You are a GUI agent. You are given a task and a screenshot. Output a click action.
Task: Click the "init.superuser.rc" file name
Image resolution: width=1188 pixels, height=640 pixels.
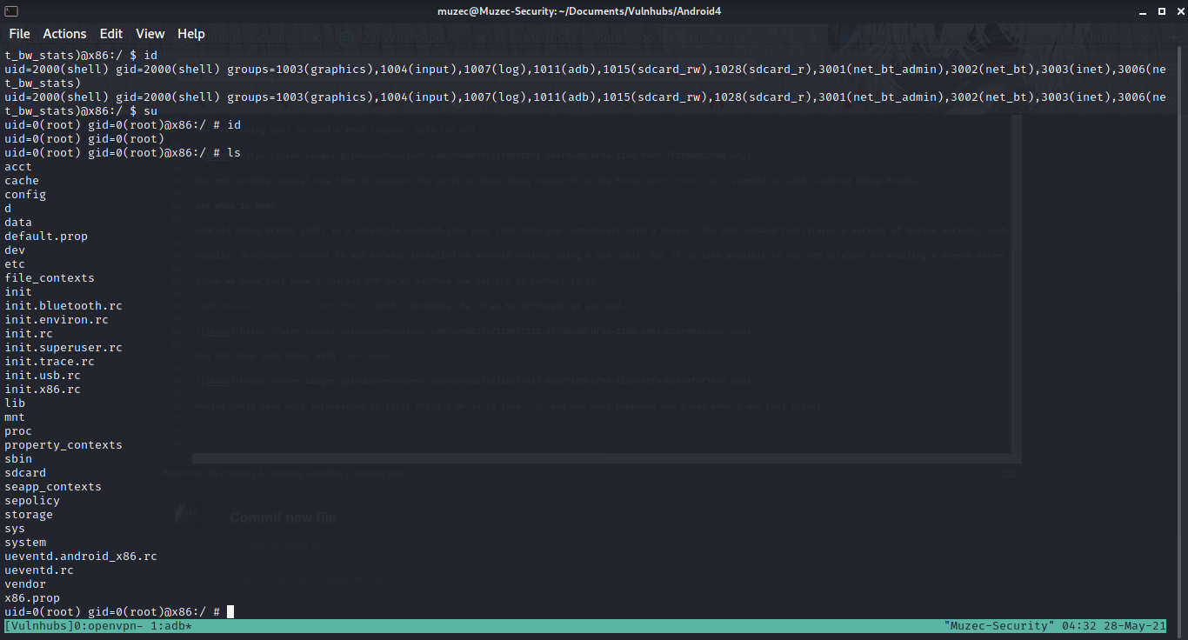[63, 348]
